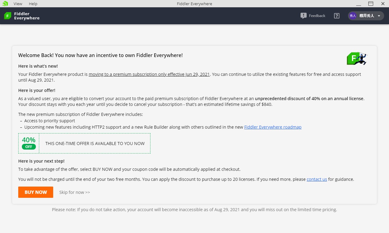This screenshot has height=233, width=389.
Task: Click the one-time offer banner text
Action: click(95, 144)
